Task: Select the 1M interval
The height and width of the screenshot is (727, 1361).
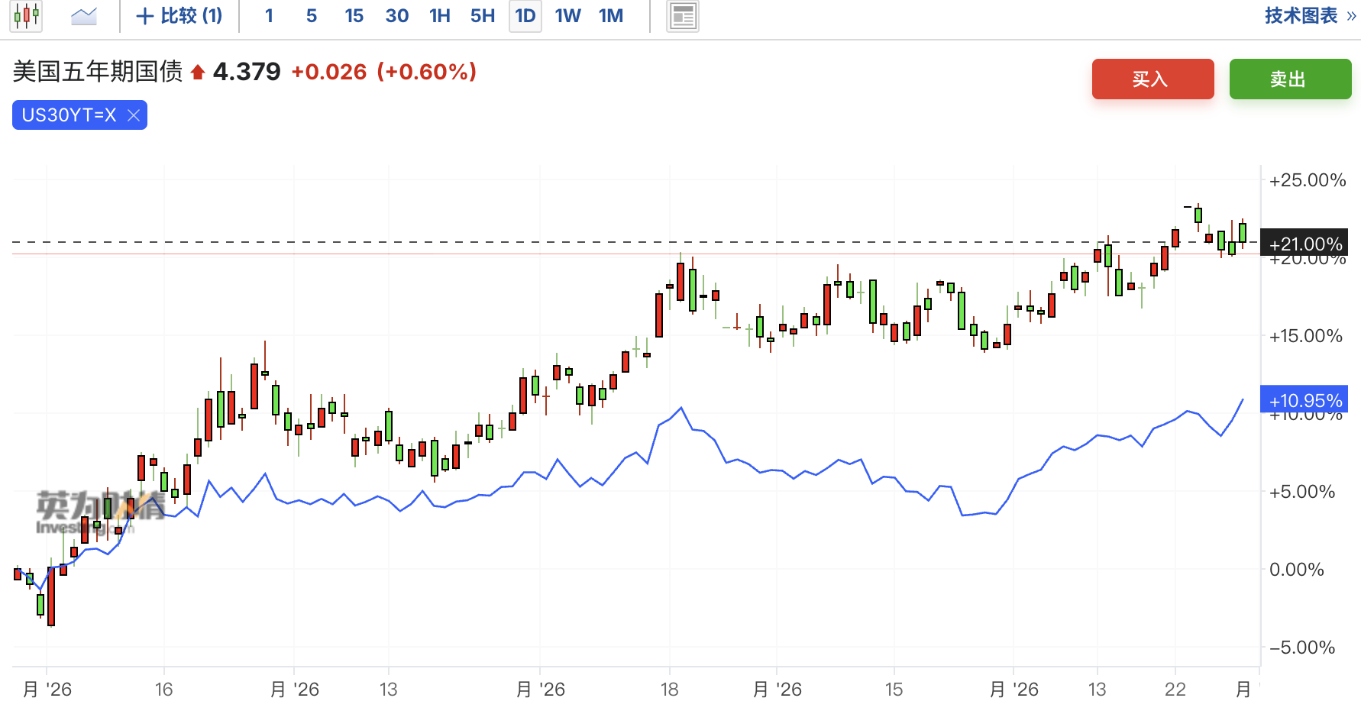Action: pos(611,16)
